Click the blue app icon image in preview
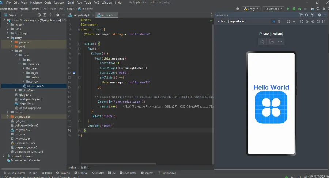This screenshot has width=329, height=178. point(271,107)
